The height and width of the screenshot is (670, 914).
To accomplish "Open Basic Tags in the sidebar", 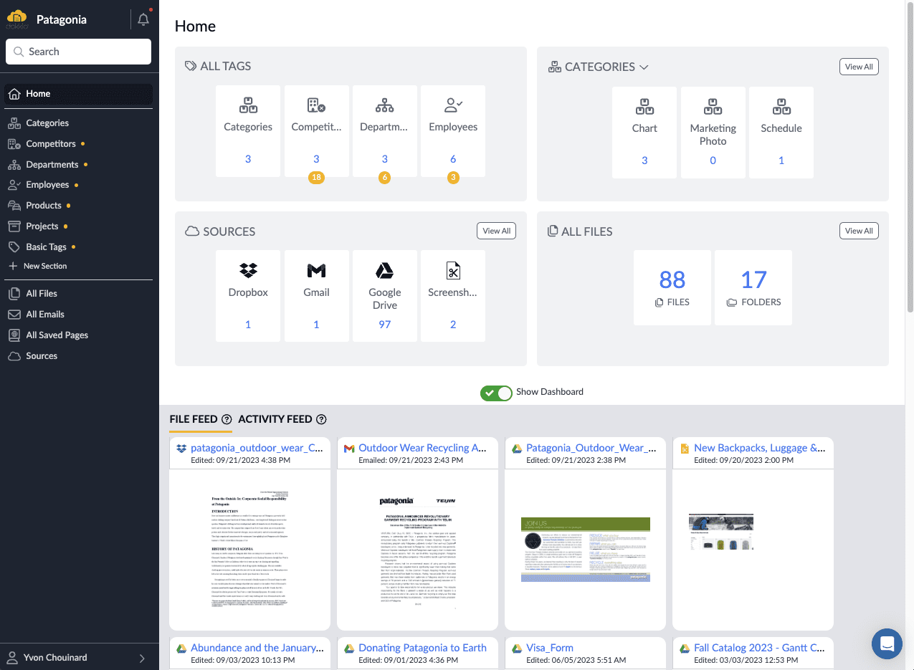I will point(46,247).
